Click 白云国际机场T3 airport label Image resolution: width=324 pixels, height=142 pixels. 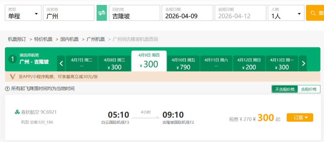115,123
